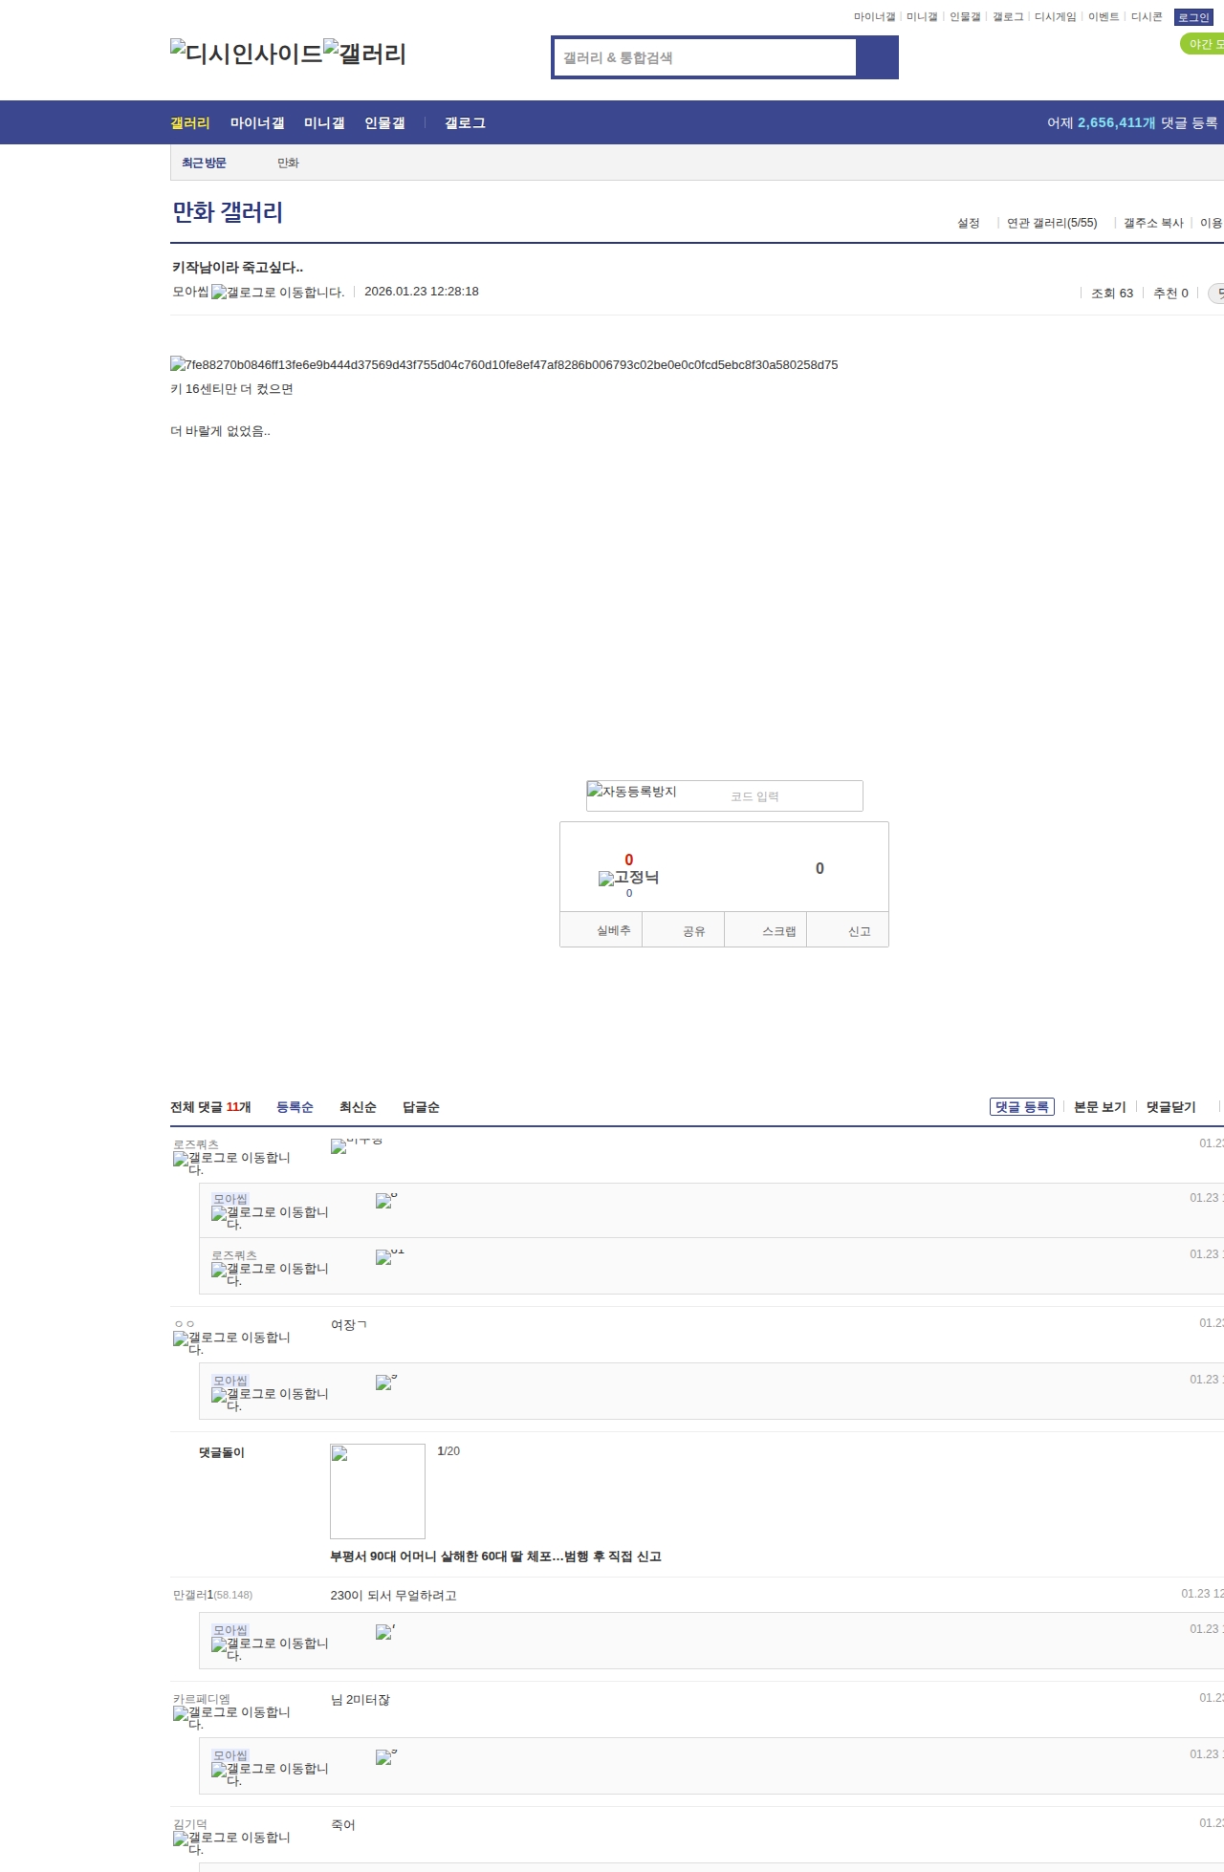Sort comments by 답글순
The image size is (1224, 1872).
(x=421, y=1107)
